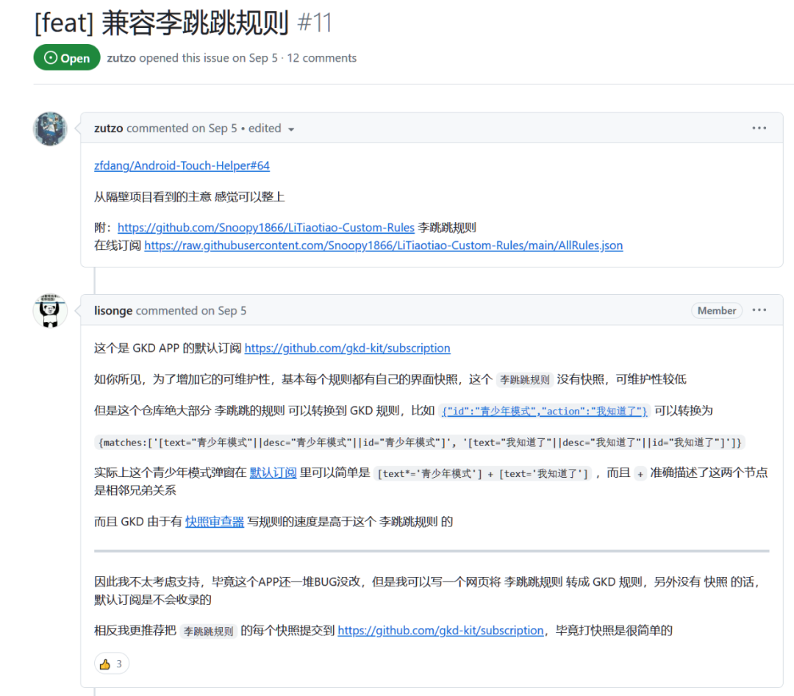
Task: Click 'on Sep 5' timestamp in zutzo's comment
Action: 214,128
